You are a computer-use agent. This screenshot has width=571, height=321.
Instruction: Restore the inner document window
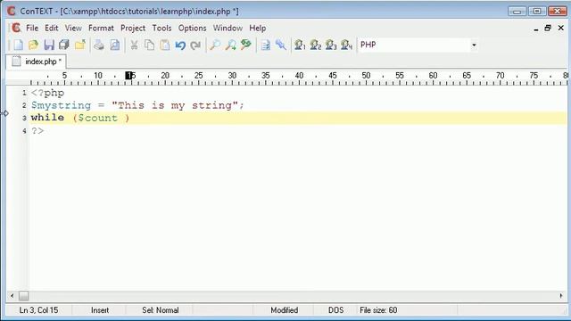pyautogui.click(x=548, y=28)
